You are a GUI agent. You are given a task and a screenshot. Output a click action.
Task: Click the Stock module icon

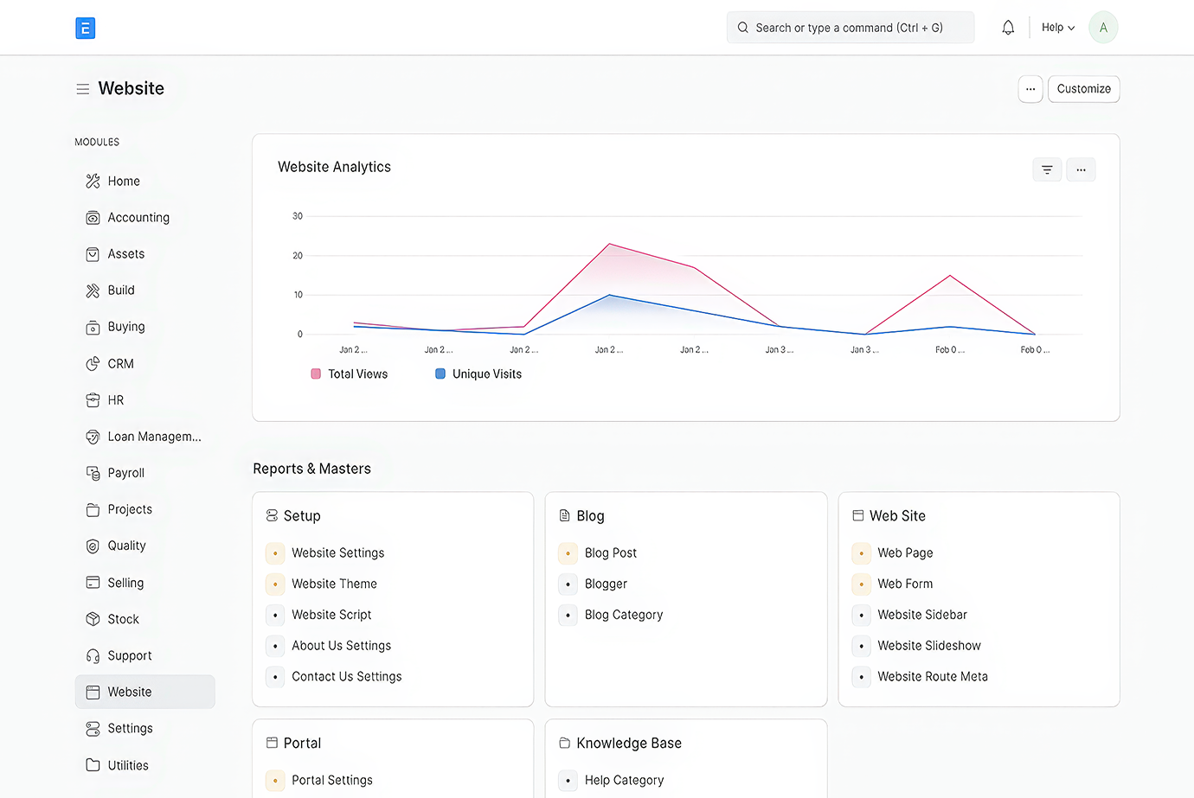pos(93,619)
